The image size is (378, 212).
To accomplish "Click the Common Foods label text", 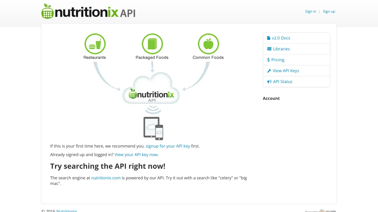I will coord(208,57).
